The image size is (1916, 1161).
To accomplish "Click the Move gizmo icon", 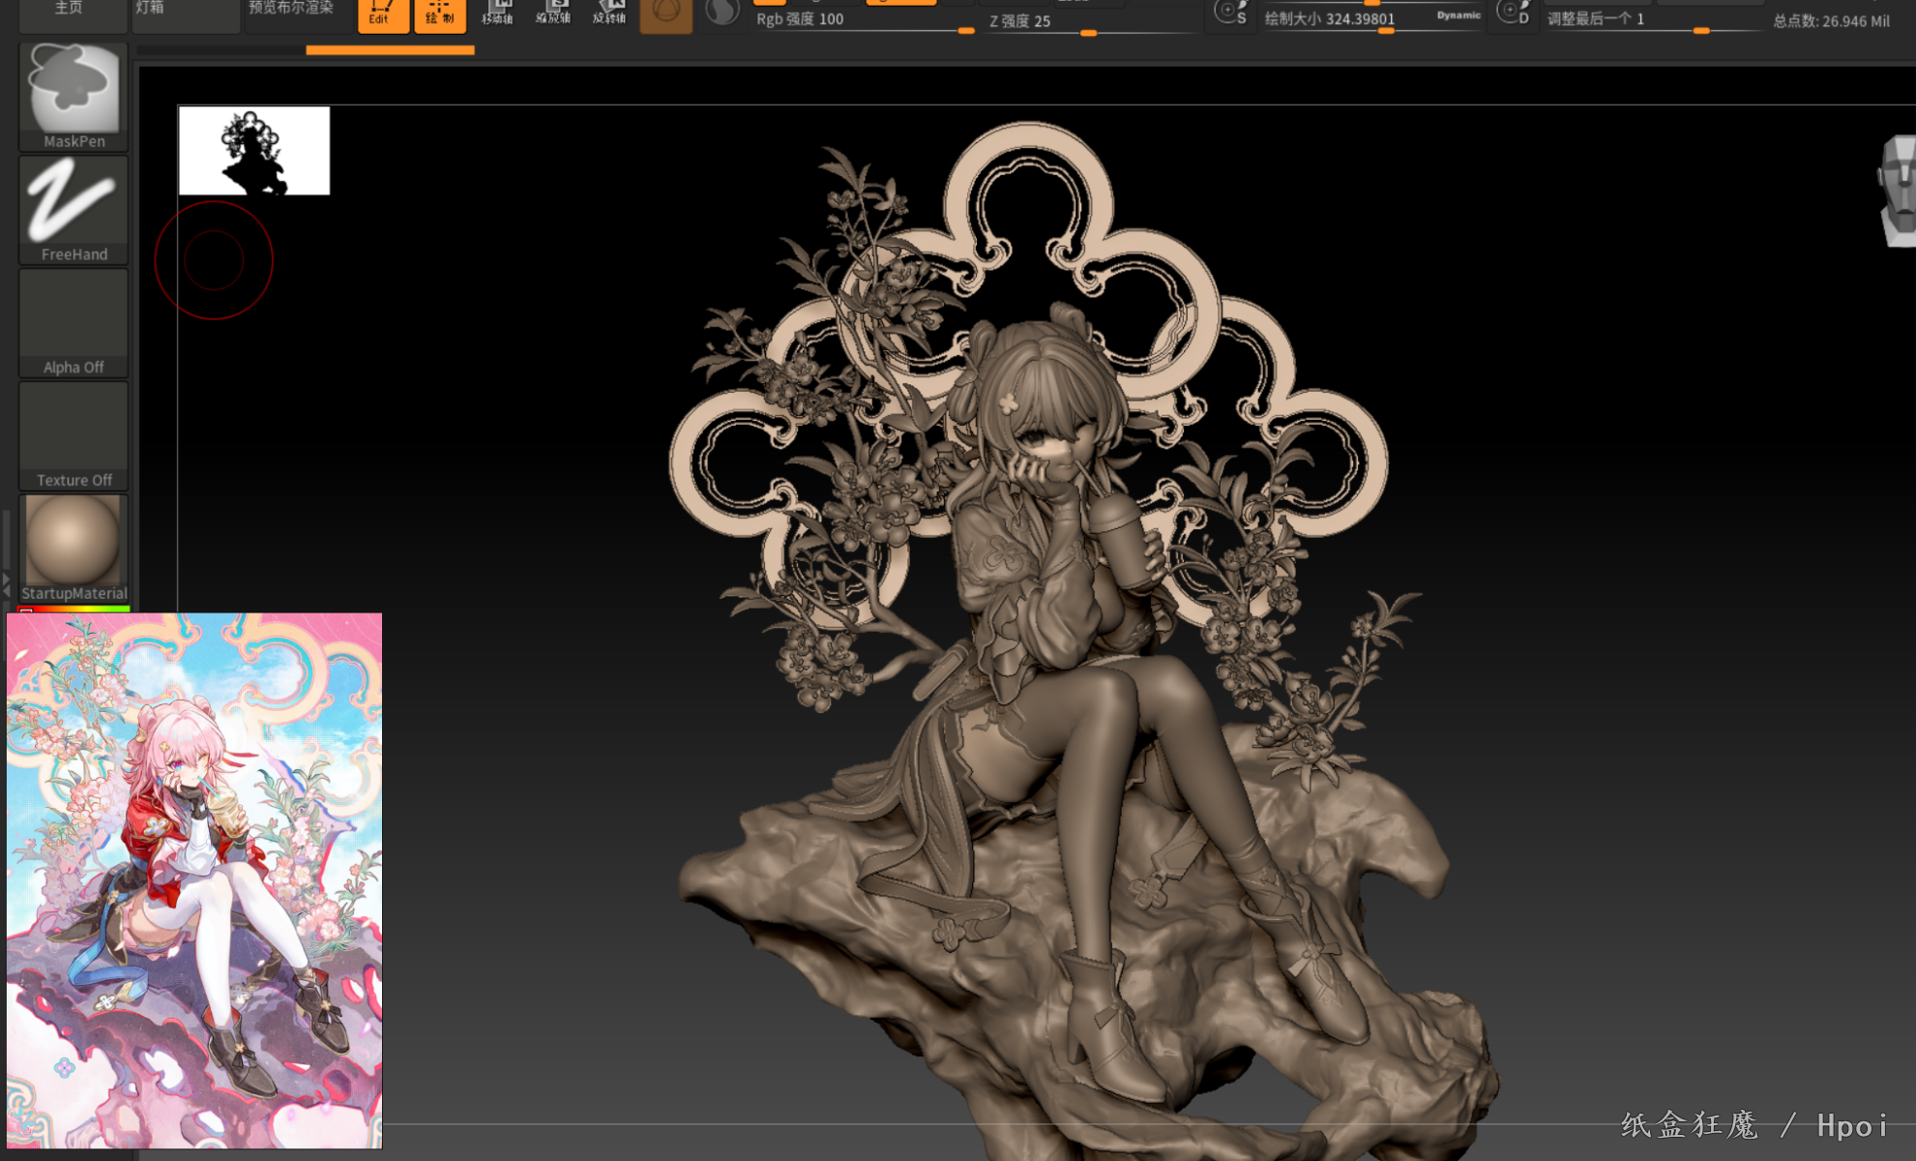I will 497,14.
